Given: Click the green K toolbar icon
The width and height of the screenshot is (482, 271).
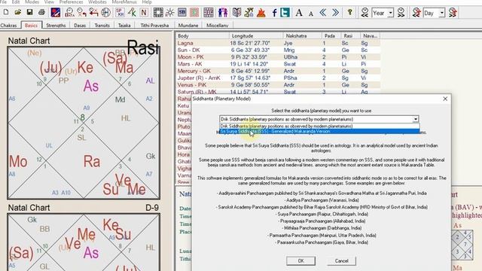Looking at the screenshot, I should tap(133, 12).
